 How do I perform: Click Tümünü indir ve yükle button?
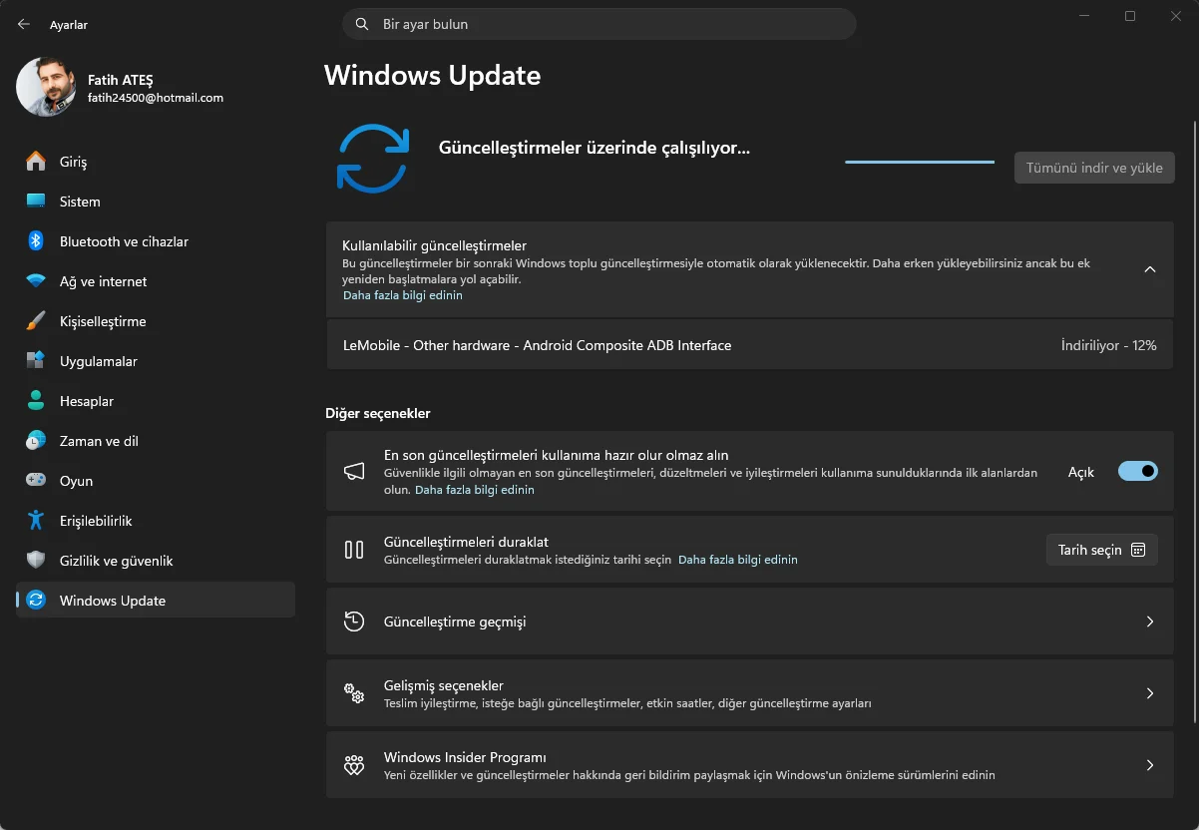point(1094,168)
